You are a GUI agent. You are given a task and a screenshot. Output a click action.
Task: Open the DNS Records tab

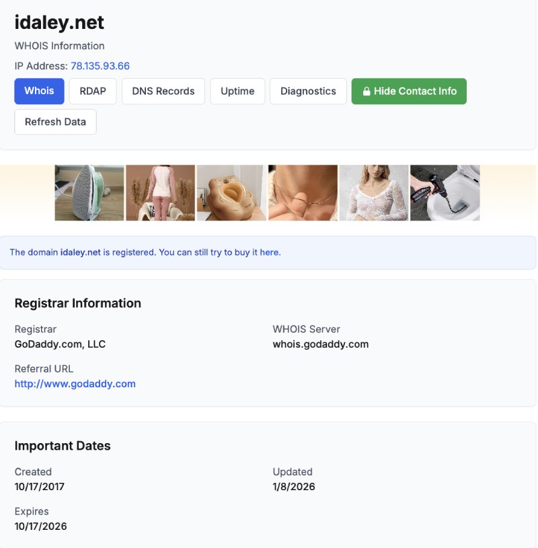[x=163, y=91]
